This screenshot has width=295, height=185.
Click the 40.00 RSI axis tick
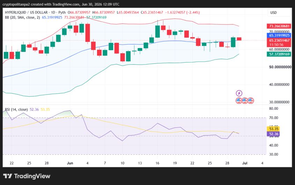pyautogui.click(x=274, y=145)
